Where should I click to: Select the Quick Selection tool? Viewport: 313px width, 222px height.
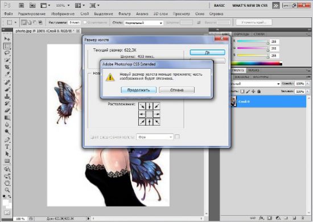click(x=7, y=60)
